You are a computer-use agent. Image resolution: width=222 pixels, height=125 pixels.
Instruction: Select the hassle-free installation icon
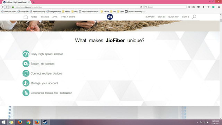click(26, 93)
